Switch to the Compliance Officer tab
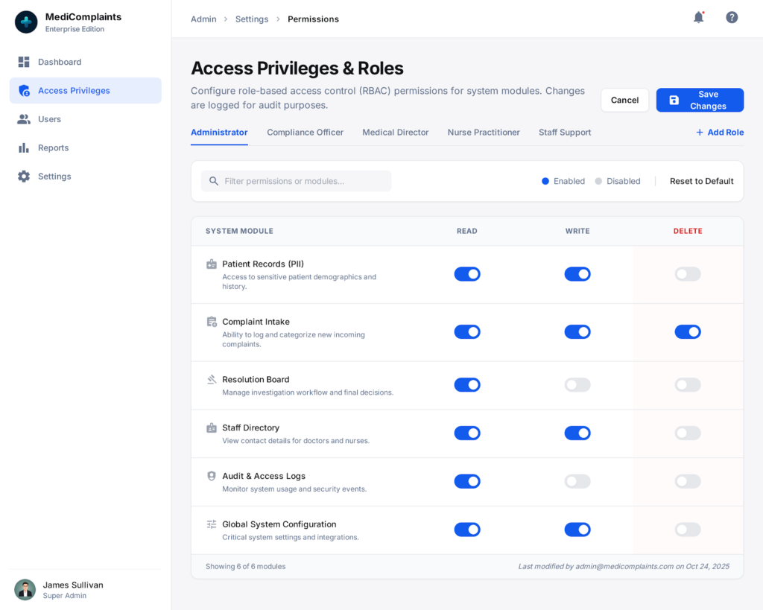Image resolution: width=763 pixels, height=610 pixels. pos(305,133)
